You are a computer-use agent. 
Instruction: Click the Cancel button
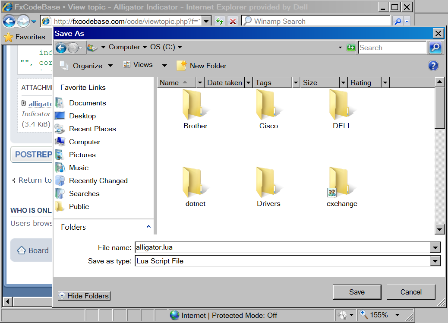coord(411,292)
